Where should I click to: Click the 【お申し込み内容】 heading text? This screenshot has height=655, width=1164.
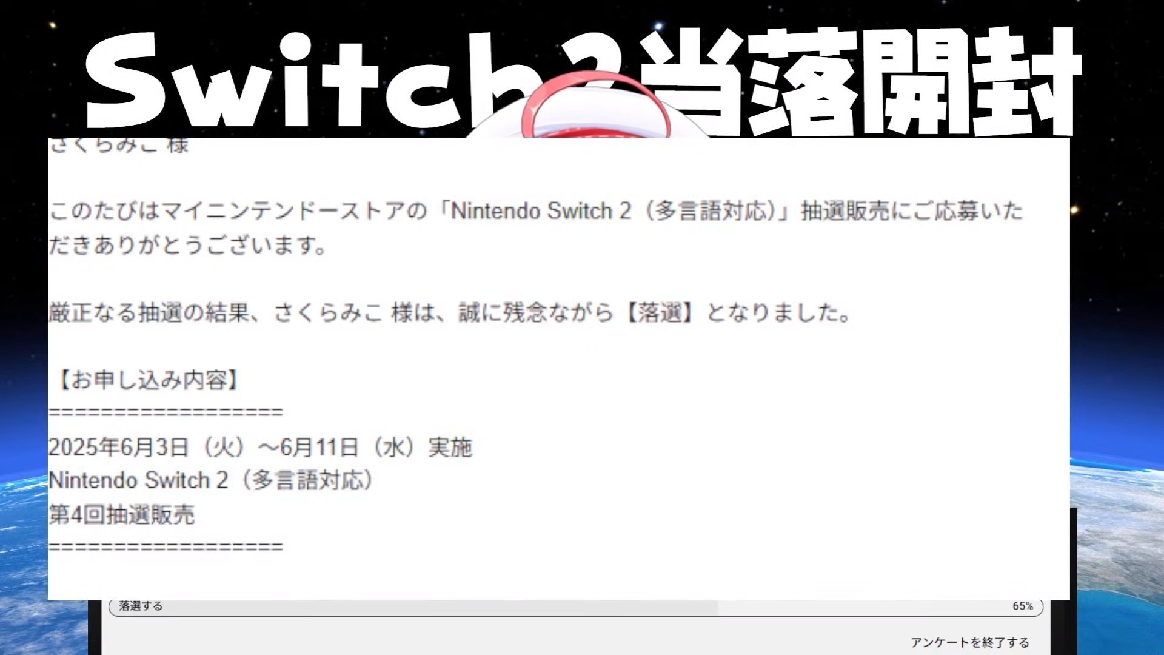tap(149, 380)
